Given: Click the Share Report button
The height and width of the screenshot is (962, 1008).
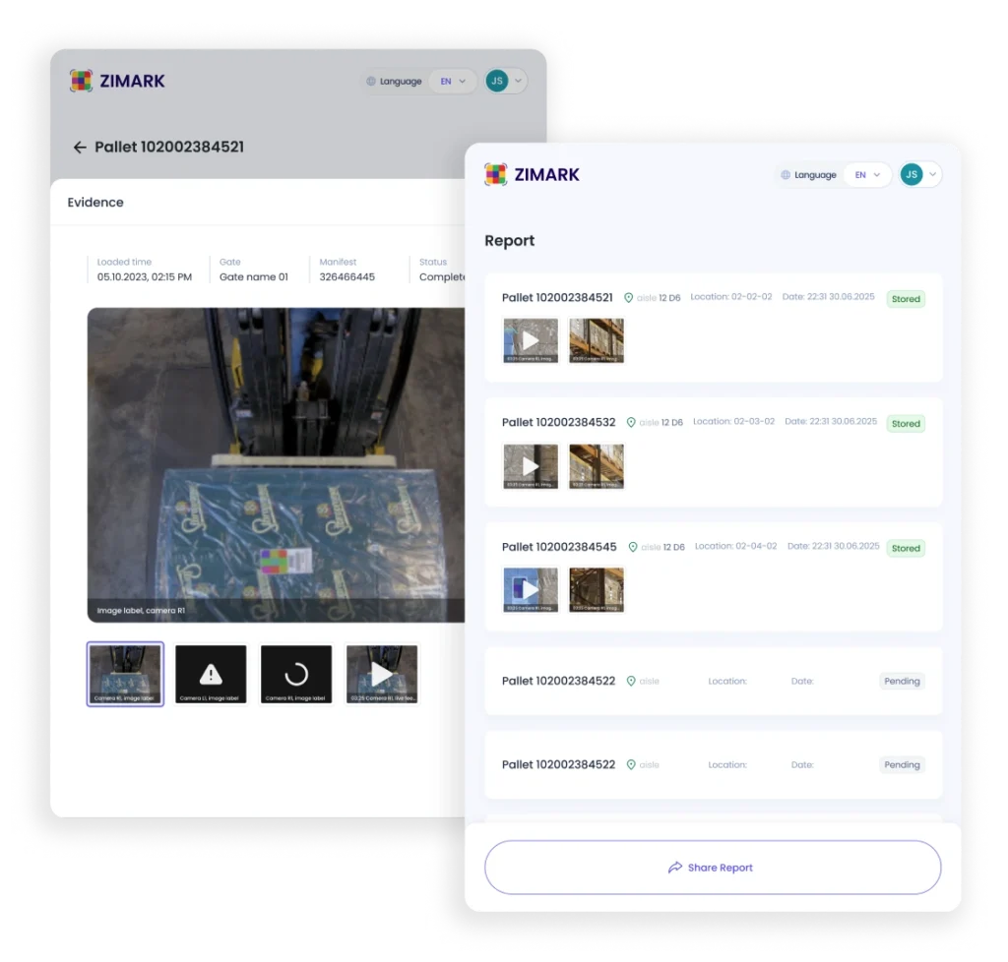Looking at the screenshot, I should click(712, 868).
